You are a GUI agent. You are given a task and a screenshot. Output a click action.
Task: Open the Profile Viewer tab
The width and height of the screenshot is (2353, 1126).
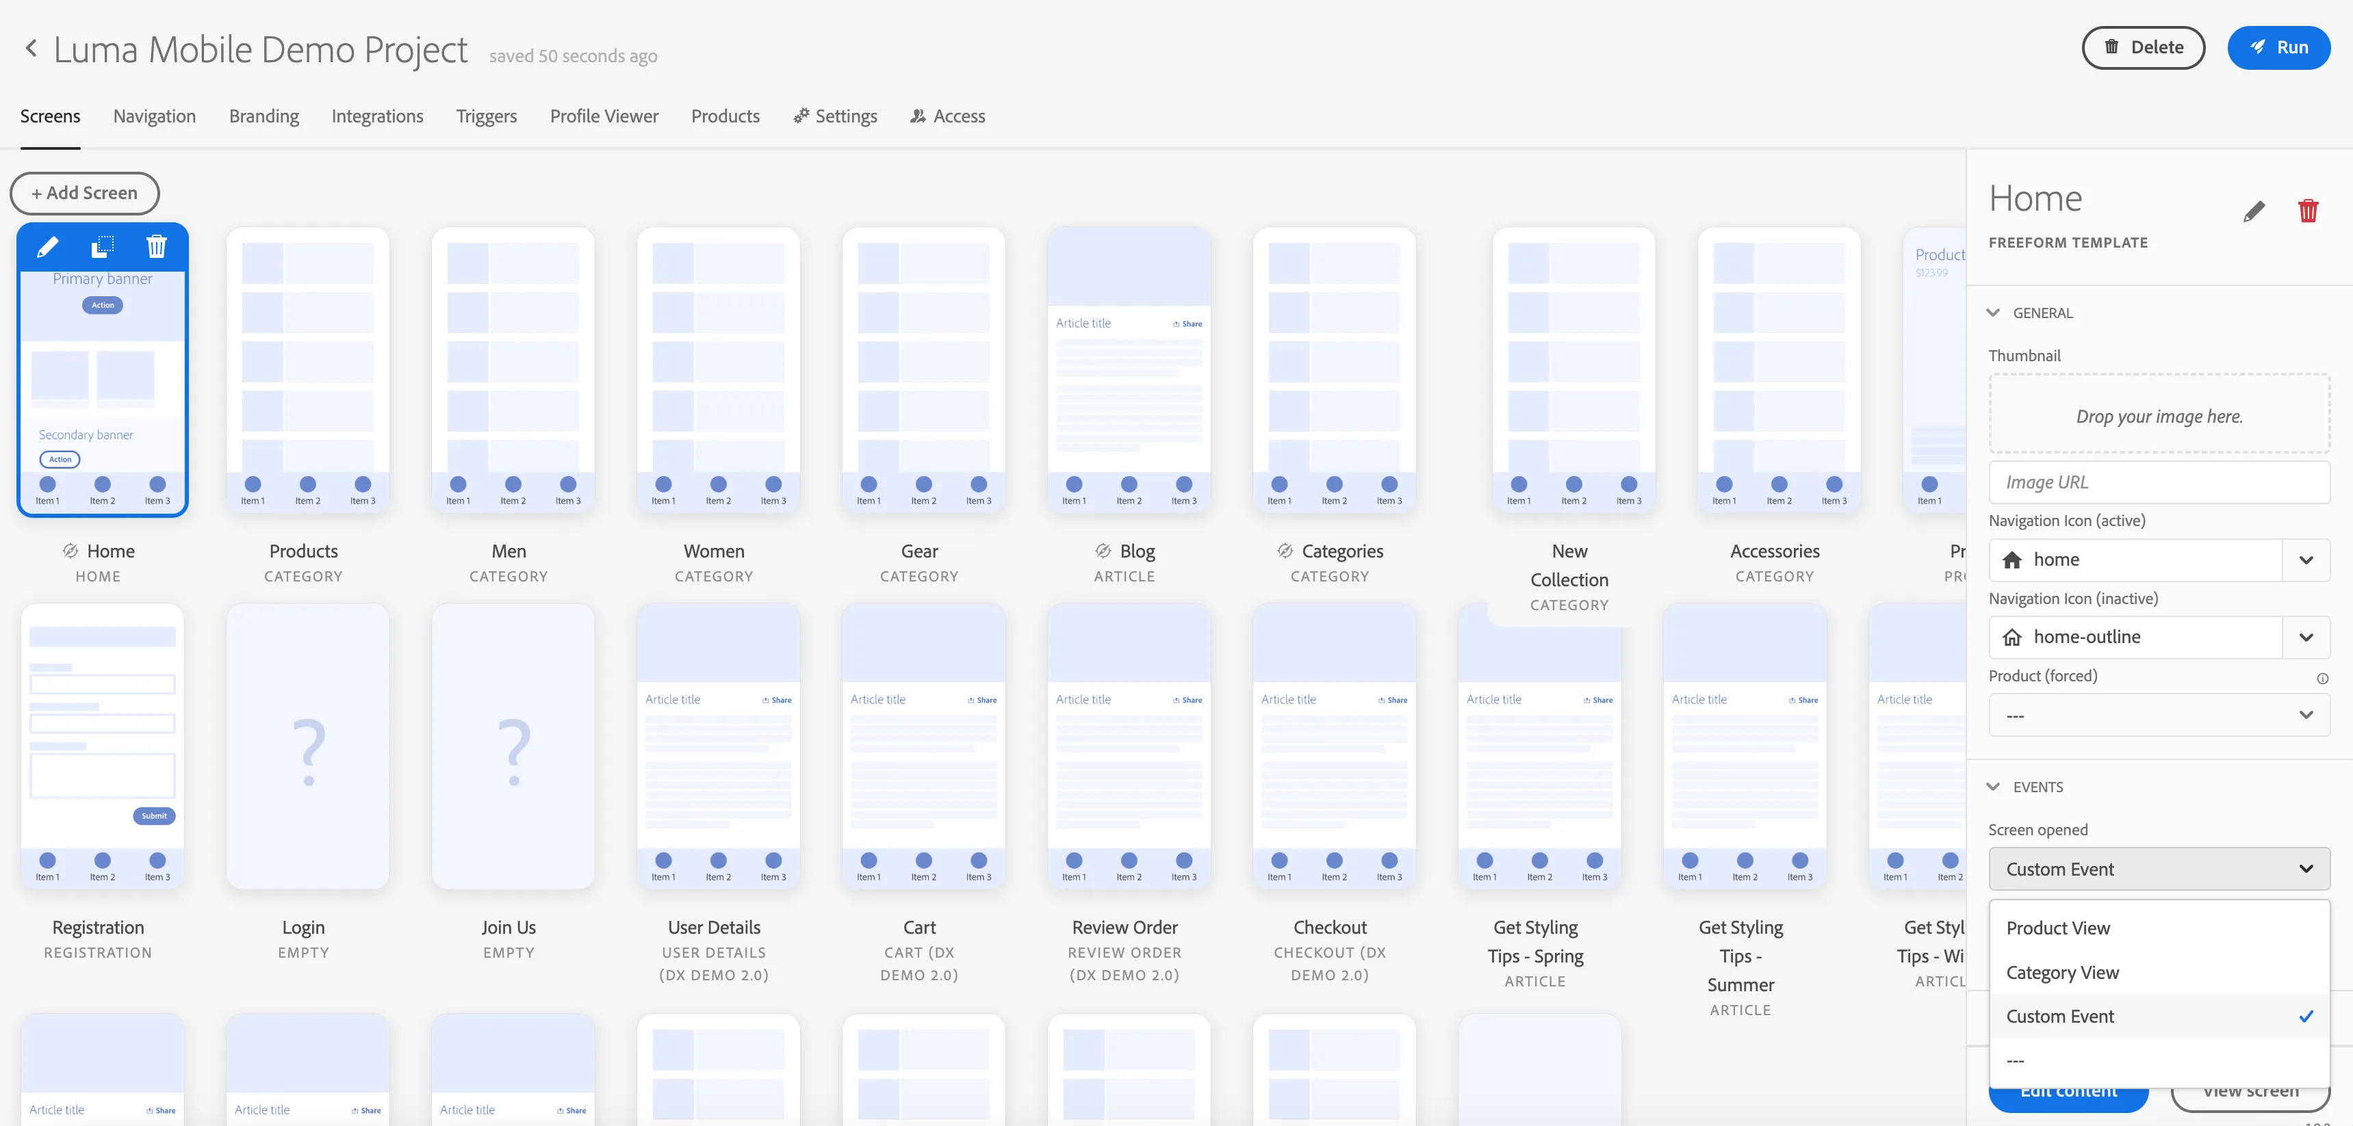tap(604, 116)
